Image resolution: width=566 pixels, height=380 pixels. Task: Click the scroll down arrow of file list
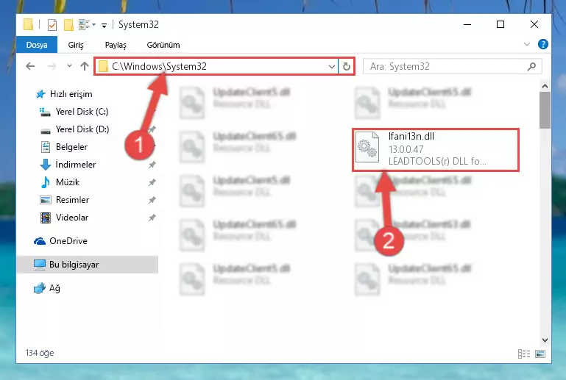(x=545, y=340)
